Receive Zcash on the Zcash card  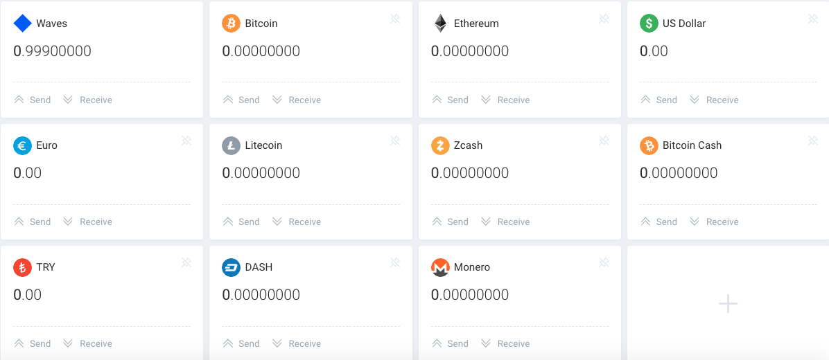(x=505, y=222)
